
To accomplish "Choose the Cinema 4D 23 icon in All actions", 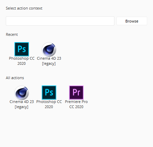I will point(22,93).
